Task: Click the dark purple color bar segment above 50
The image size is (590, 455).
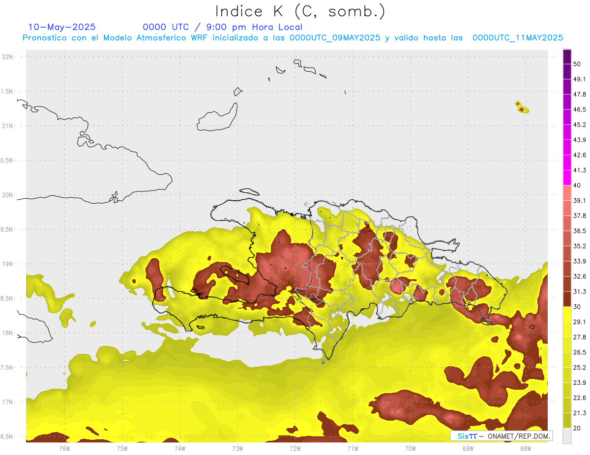Action: click(x=567, y=56)
